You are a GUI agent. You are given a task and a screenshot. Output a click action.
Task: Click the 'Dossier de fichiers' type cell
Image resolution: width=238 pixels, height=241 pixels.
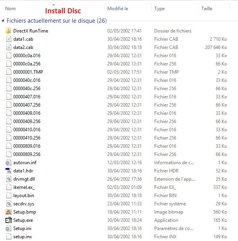pos(173,31)
